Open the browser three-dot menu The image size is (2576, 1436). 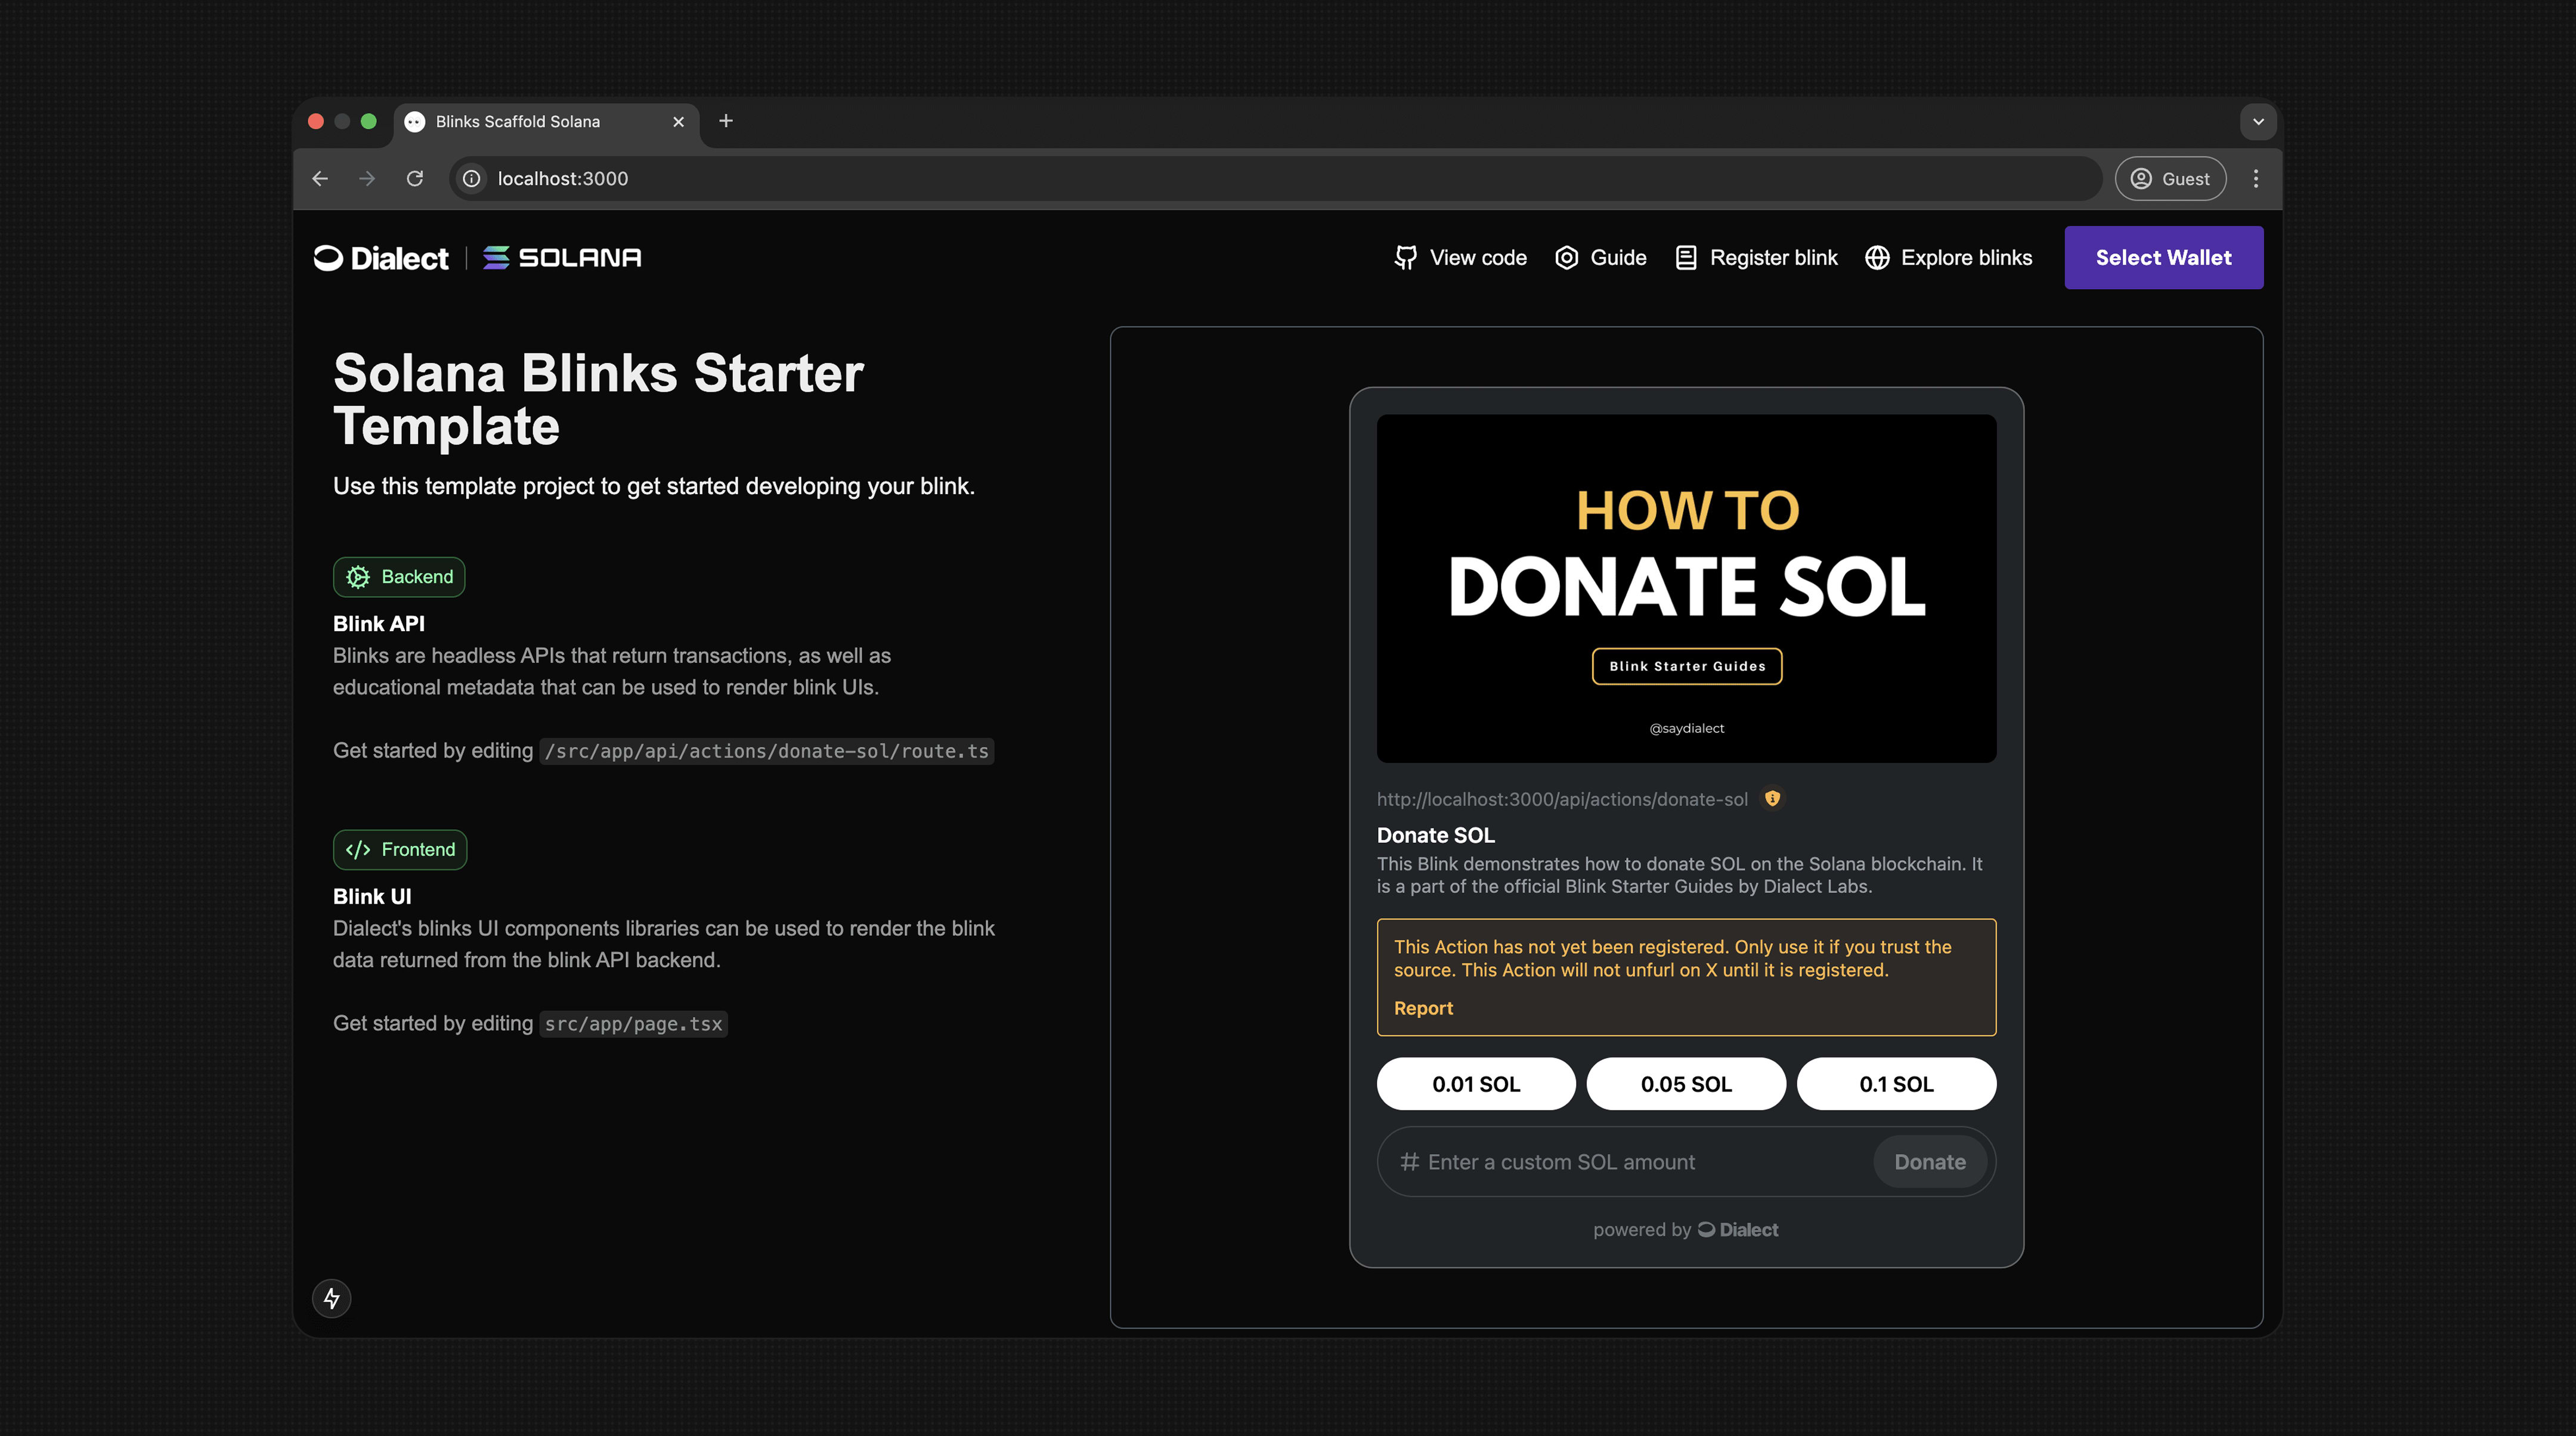click(x=2255, y=178)
